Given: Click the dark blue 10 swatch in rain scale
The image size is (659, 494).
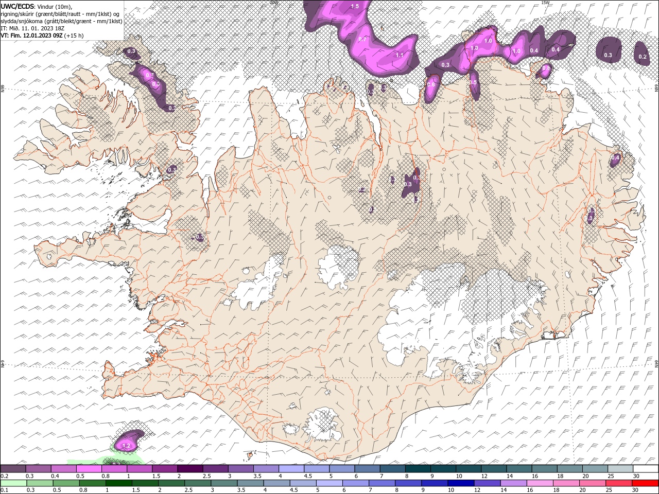Looking at the screenshot, I should point(460,483).
